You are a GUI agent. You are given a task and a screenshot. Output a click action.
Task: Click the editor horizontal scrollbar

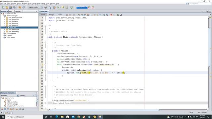tap(104, 110)
